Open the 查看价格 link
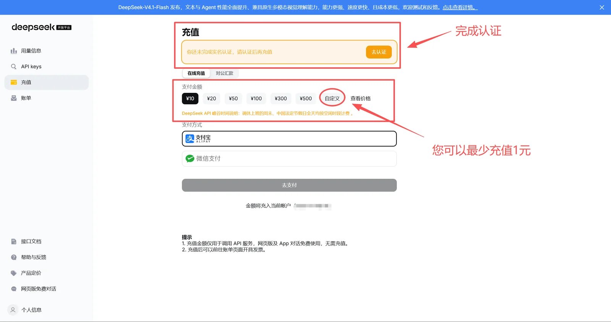The height and width of the screenshot is (322, 611). tap(360, 99)
